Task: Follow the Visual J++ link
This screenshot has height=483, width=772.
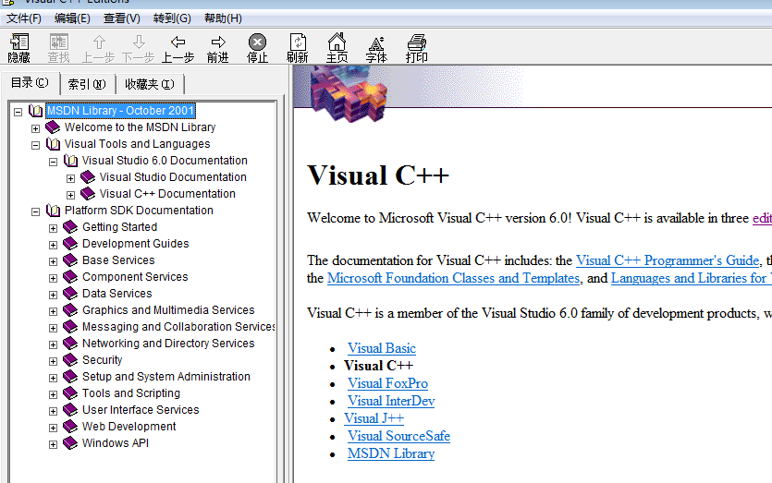Action: point(374,418)
